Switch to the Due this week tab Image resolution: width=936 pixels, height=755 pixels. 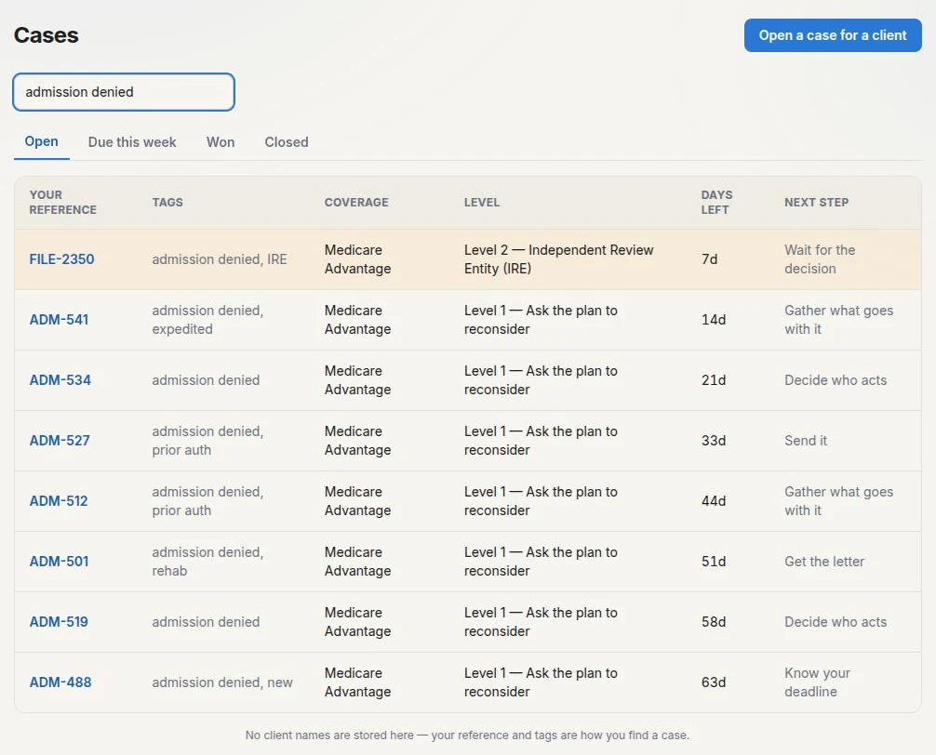click(x=132, y=142)
